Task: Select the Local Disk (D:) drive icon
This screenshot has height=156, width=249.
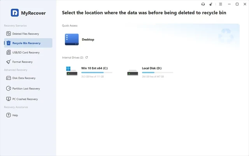Action: [x=133, y=73]
